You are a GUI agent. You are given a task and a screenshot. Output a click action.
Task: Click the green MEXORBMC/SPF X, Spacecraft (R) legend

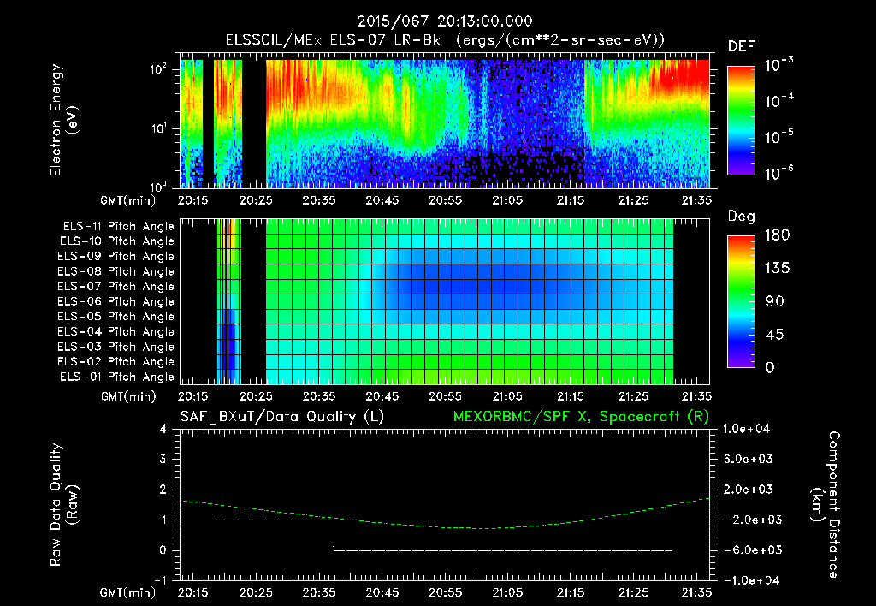[x=581, y=417]
